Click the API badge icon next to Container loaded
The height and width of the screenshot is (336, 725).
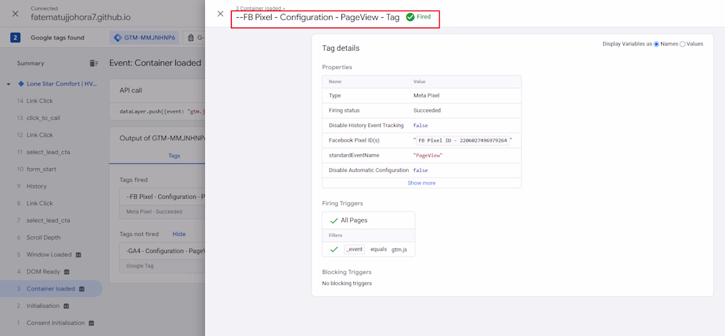(x=81, y=289)
